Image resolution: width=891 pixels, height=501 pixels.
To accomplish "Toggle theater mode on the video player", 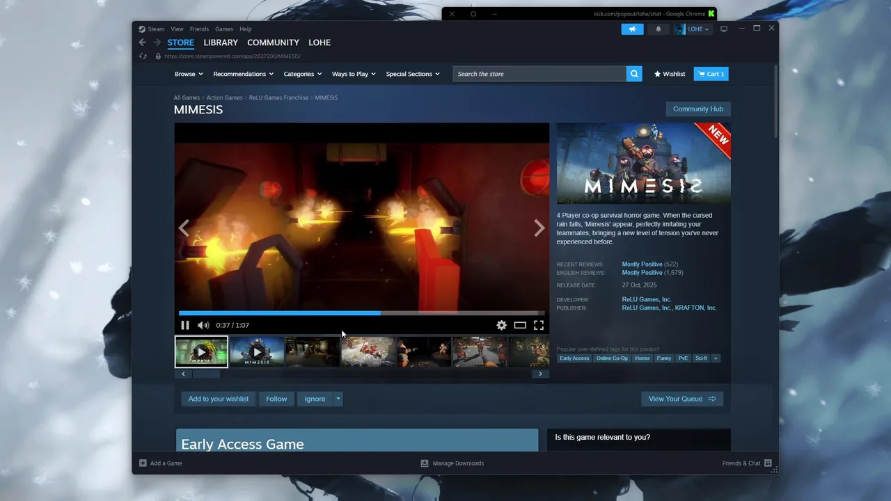I will [520, 325].
